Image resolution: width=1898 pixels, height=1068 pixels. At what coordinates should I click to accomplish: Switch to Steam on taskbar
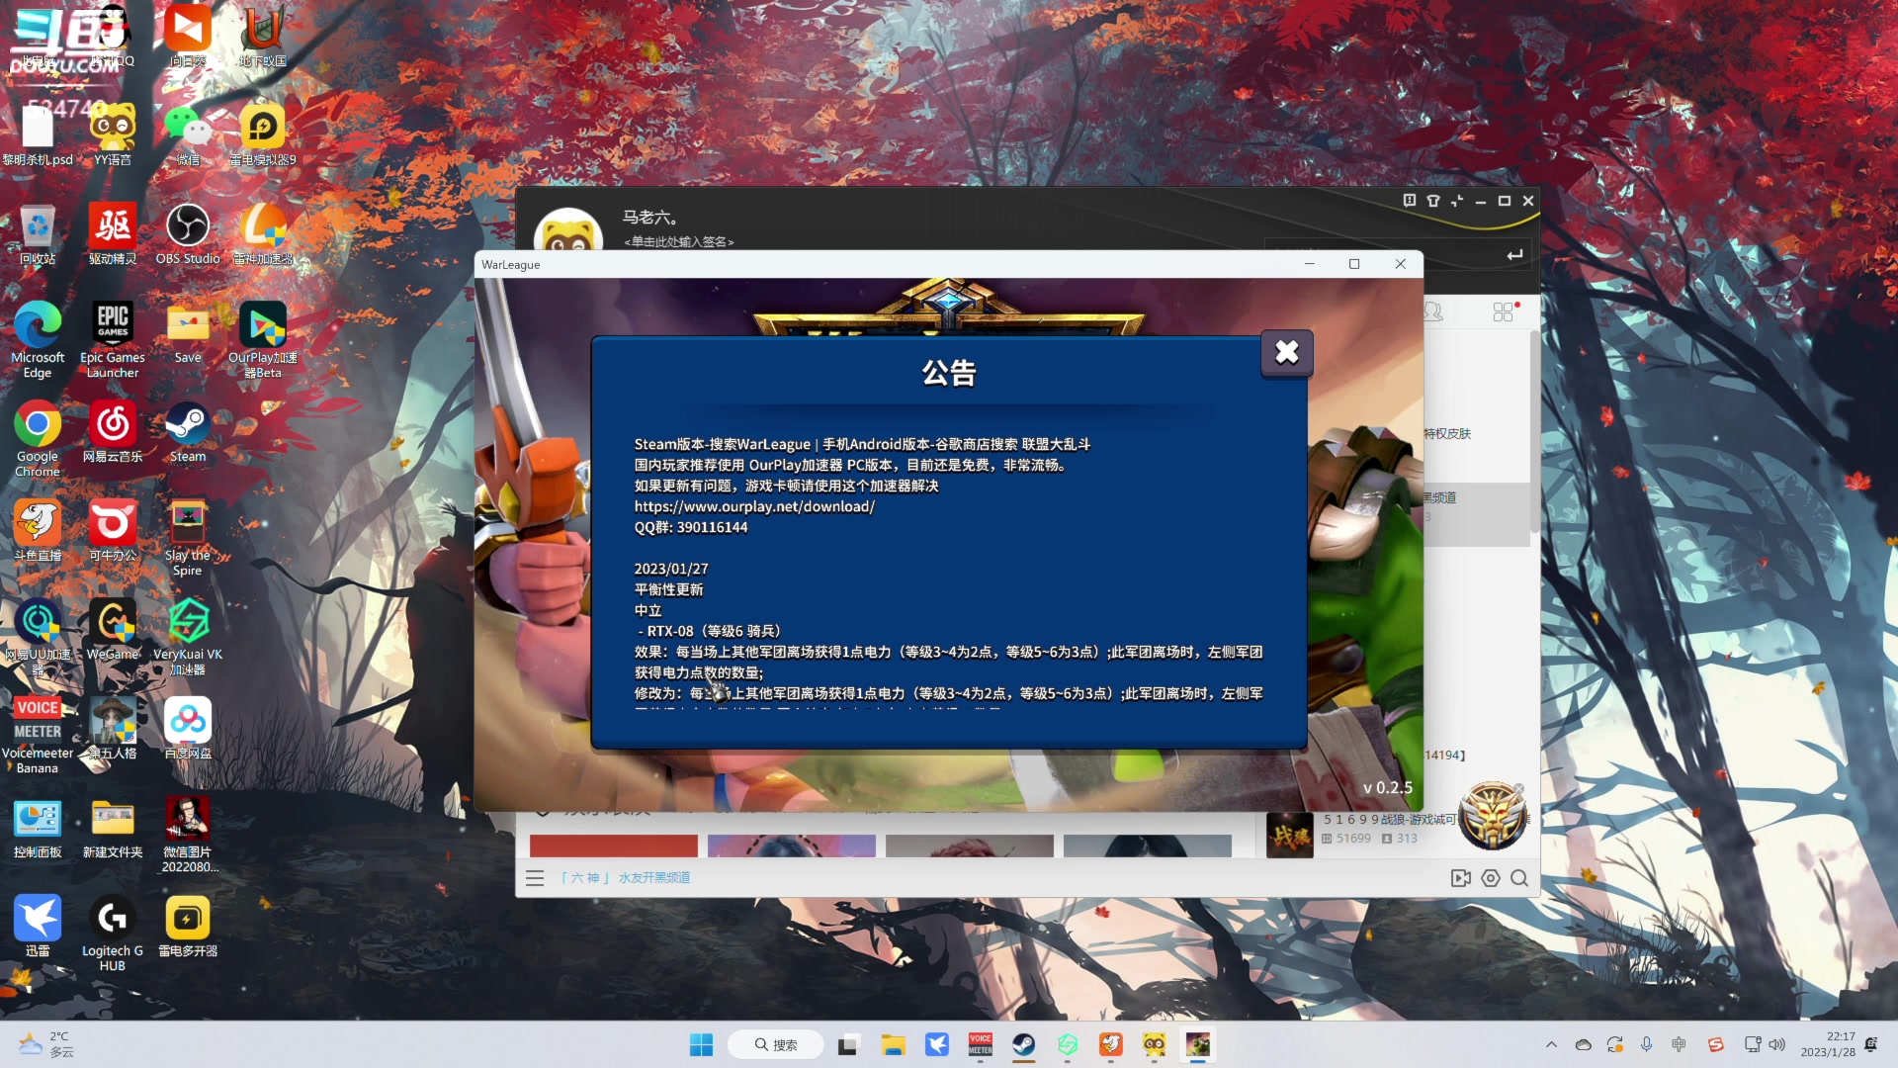point(1023,1045)
